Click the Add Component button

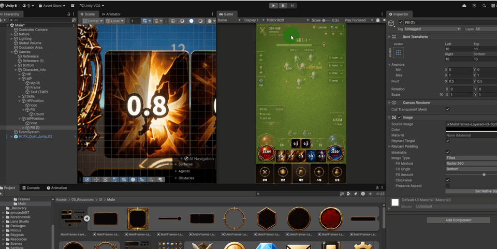click(x=458, y=220)
